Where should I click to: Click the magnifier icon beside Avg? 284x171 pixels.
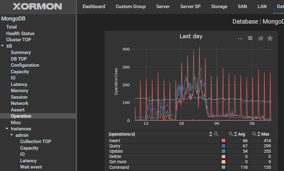point(231,134)
